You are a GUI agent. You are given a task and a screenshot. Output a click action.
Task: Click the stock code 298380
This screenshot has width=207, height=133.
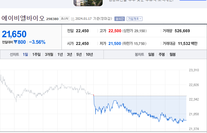tap(52, 19)
